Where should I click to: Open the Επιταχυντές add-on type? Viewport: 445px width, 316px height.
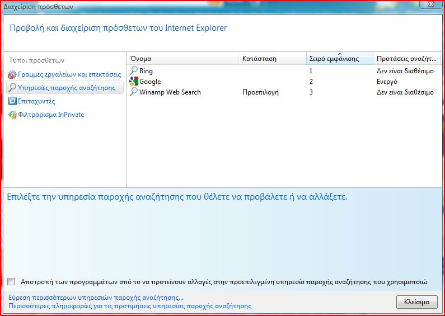coord(36,101)
